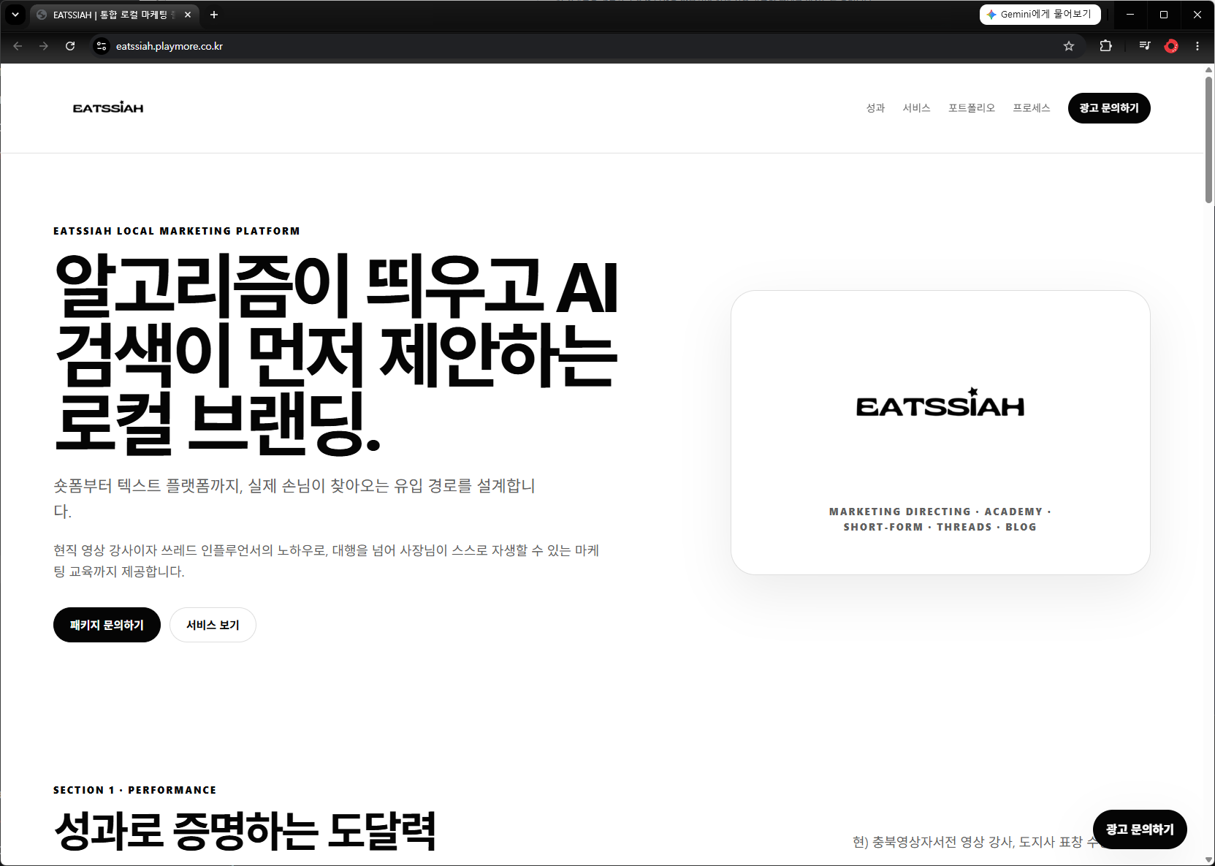Open the 프로세스 navigation link
1215x866 pixels.
(x=1031, y=108)
